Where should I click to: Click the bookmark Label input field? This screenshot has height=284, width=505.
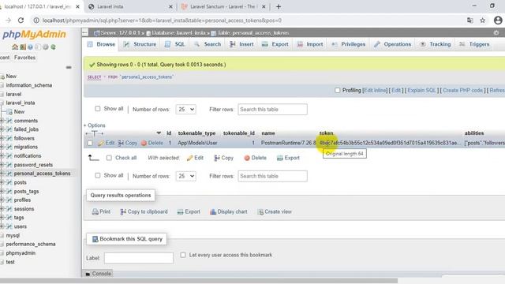click(x=139, y=258)
